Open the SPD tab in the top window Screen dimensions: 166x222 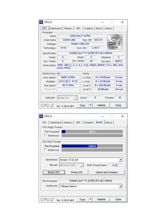pyautogui.click(x=78, y=28)
